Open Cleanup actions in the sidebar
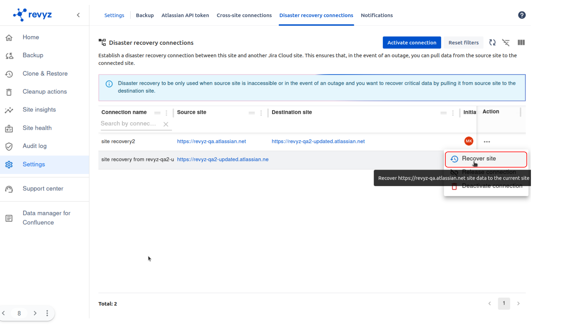The height and width of the screenshot is (327, 581). pos(45,91)
